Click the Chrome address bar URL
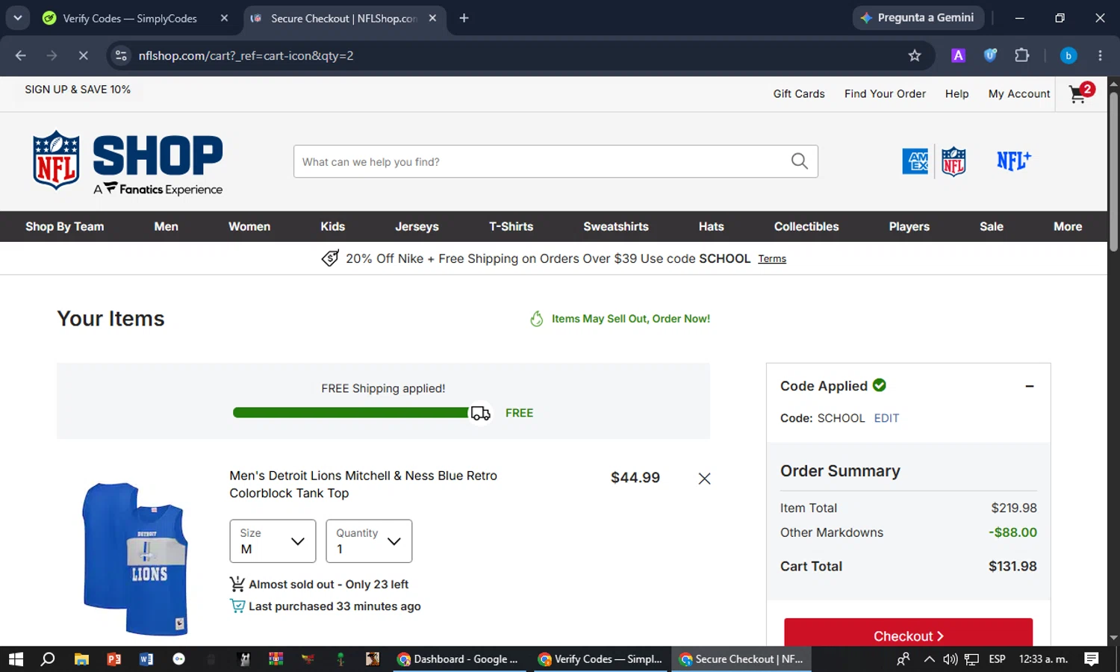Viewport: 1120px width, 672px height. (246, 55)
